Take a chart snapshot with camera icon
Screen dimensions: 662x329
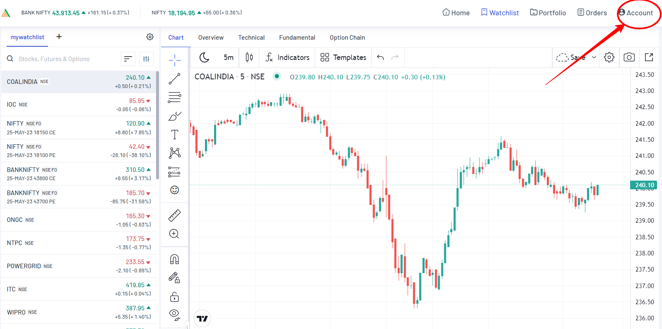click(629, 57)
